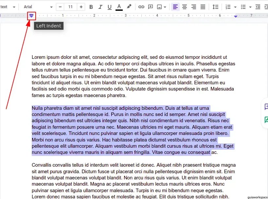Viewport: 268px width, 199px height.
Task: Click the Convallis convallis paragraph
Action: [134, 181]
